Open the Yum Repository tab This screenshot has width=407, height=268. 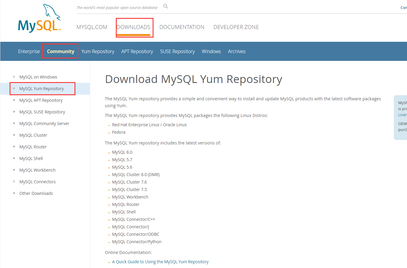(98, 51)
